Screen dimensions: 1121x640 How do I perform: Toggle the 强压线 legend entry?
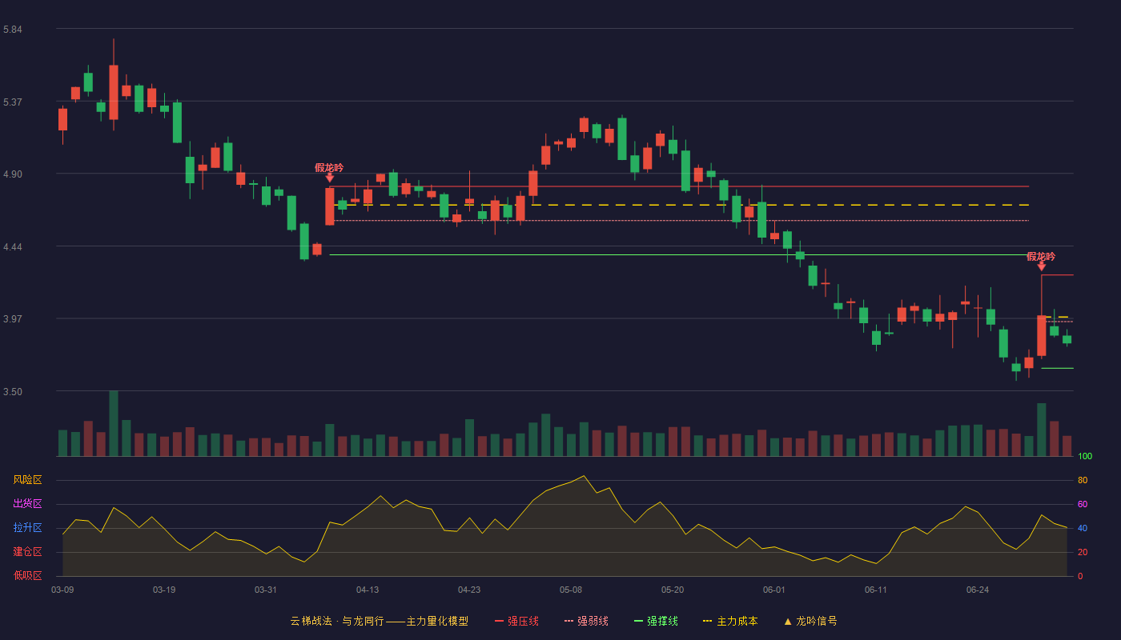pos(516,621)
